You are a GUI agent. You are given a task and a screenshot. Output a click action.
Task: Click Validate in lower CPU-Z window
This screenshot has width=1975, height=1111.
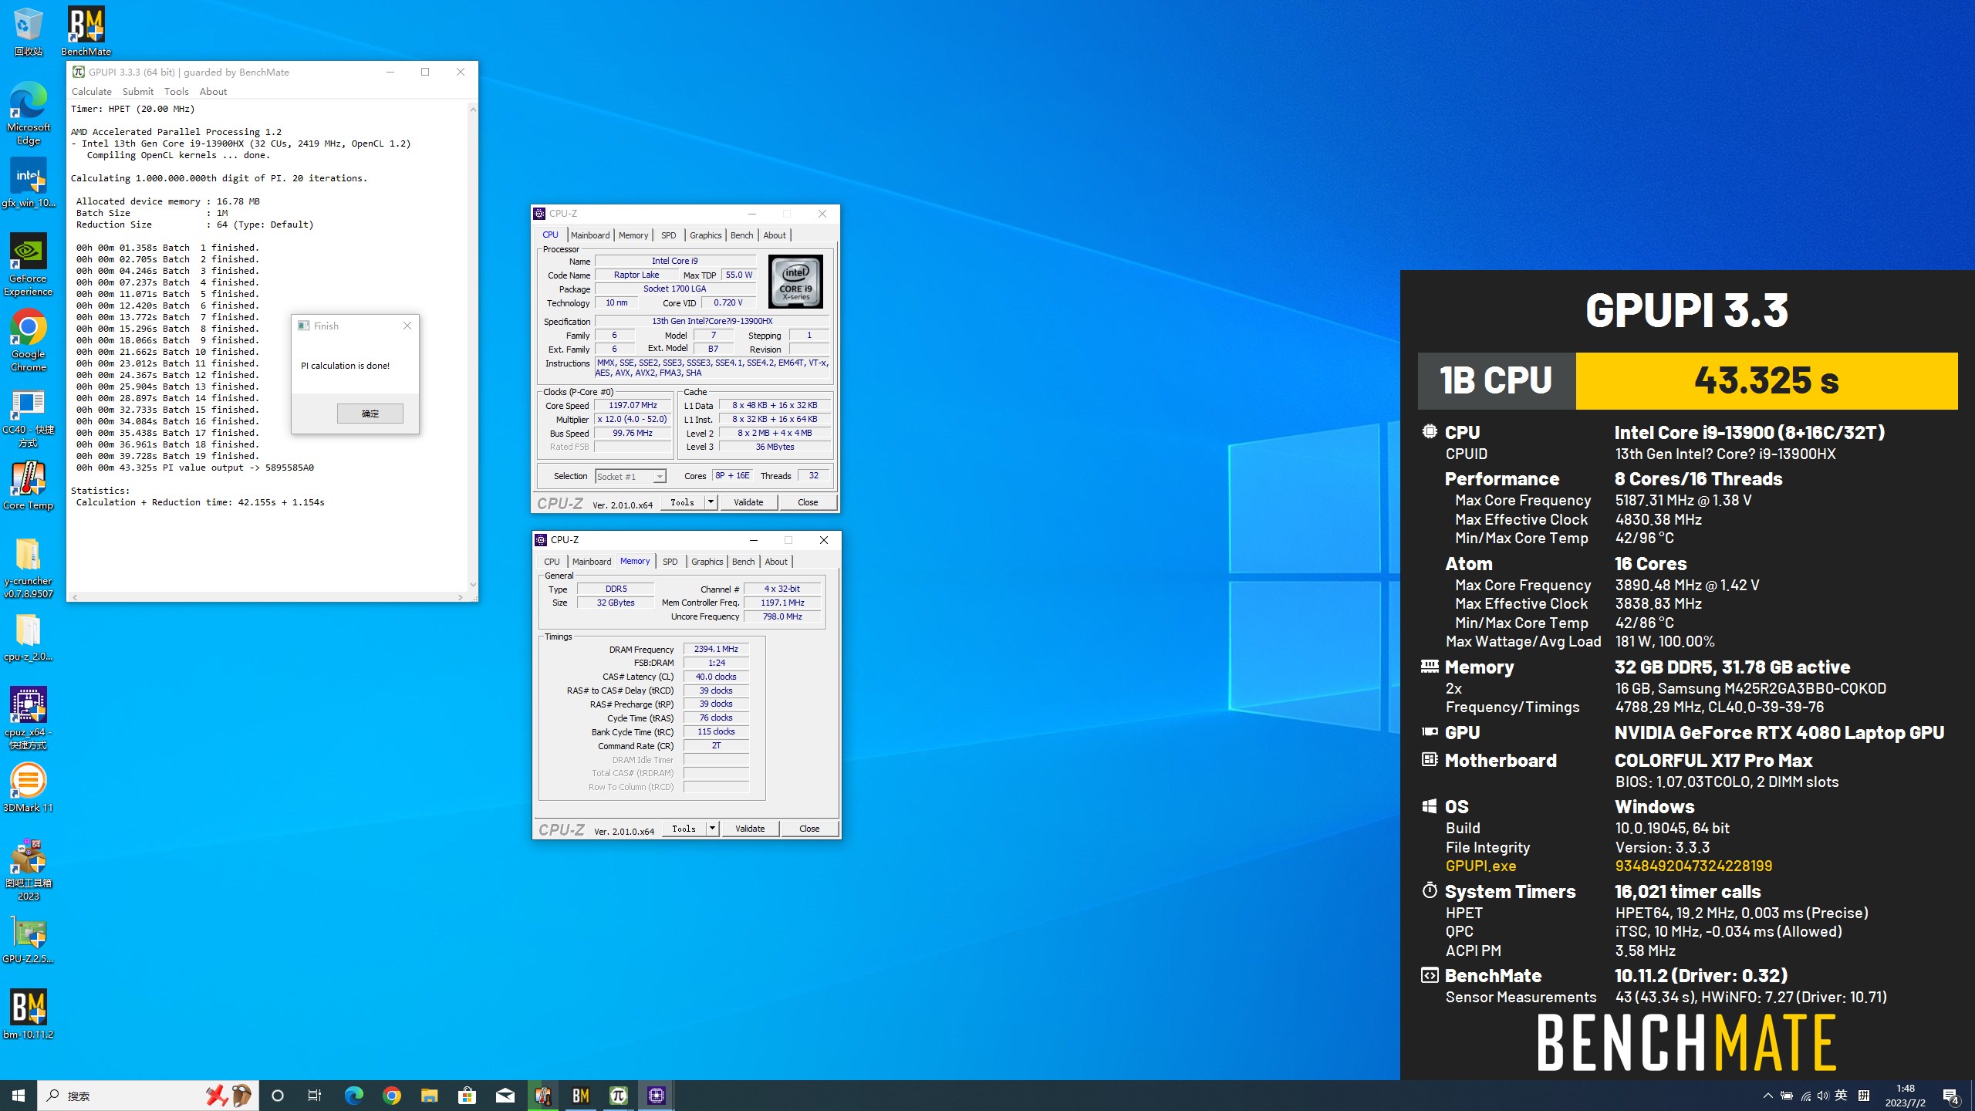(750, 829)
